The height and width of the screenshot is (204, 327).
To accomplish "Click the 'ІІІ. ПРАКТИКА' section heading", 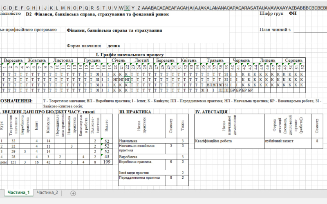I will tap(135, 112).
